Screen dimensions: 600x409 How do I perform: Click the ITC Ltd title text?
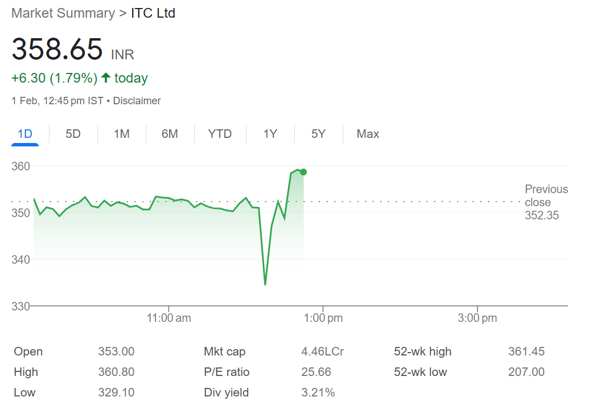tap(153, 13)
